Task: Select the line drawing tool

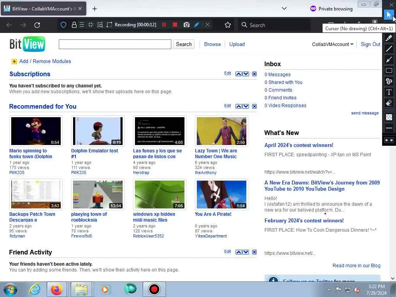Action: pyautogui.click(x=389, y=49)
